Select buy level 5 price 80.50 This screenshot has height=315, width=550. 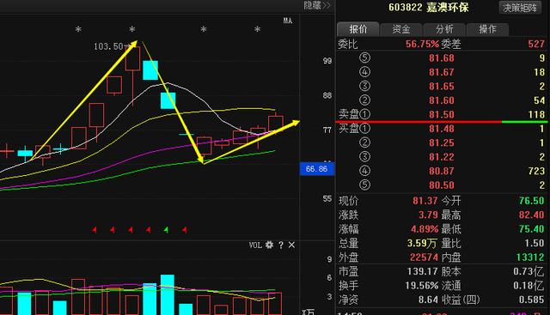pyautogui.click(x=441, y=185)
